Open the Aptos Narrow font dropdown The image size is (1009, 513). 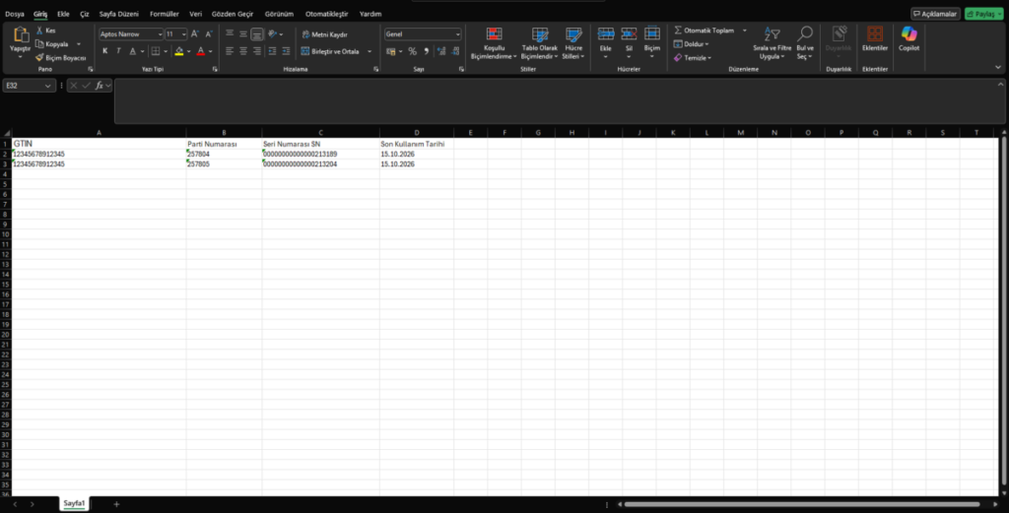pyautogui.click(x=160, y=34)
